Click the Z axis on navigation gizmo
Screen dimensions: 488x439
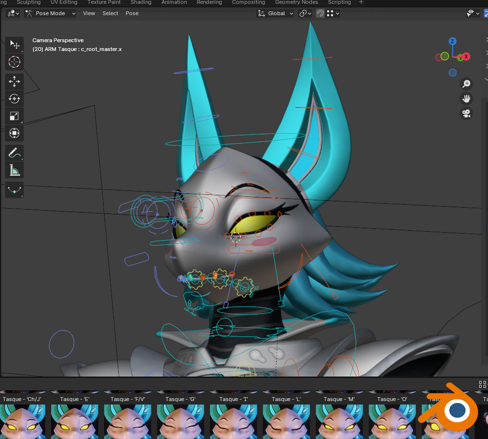(x=453, y=41)
